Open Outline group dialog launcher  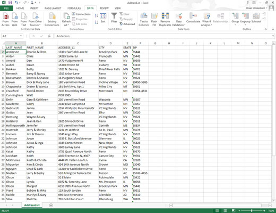pos(265,29)
